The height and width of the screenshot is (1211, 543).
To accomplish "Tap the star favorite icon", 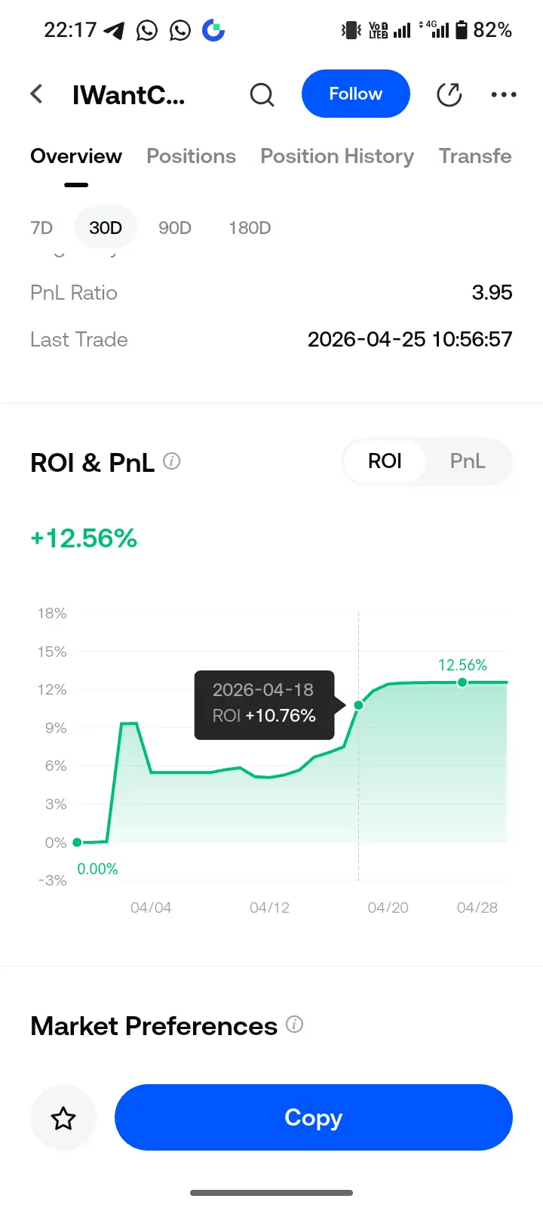I will (63, 1118).
